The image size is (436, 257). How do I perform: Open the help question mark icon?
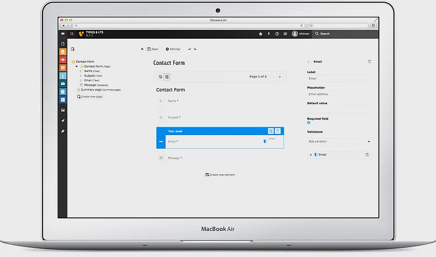[277, 34]
